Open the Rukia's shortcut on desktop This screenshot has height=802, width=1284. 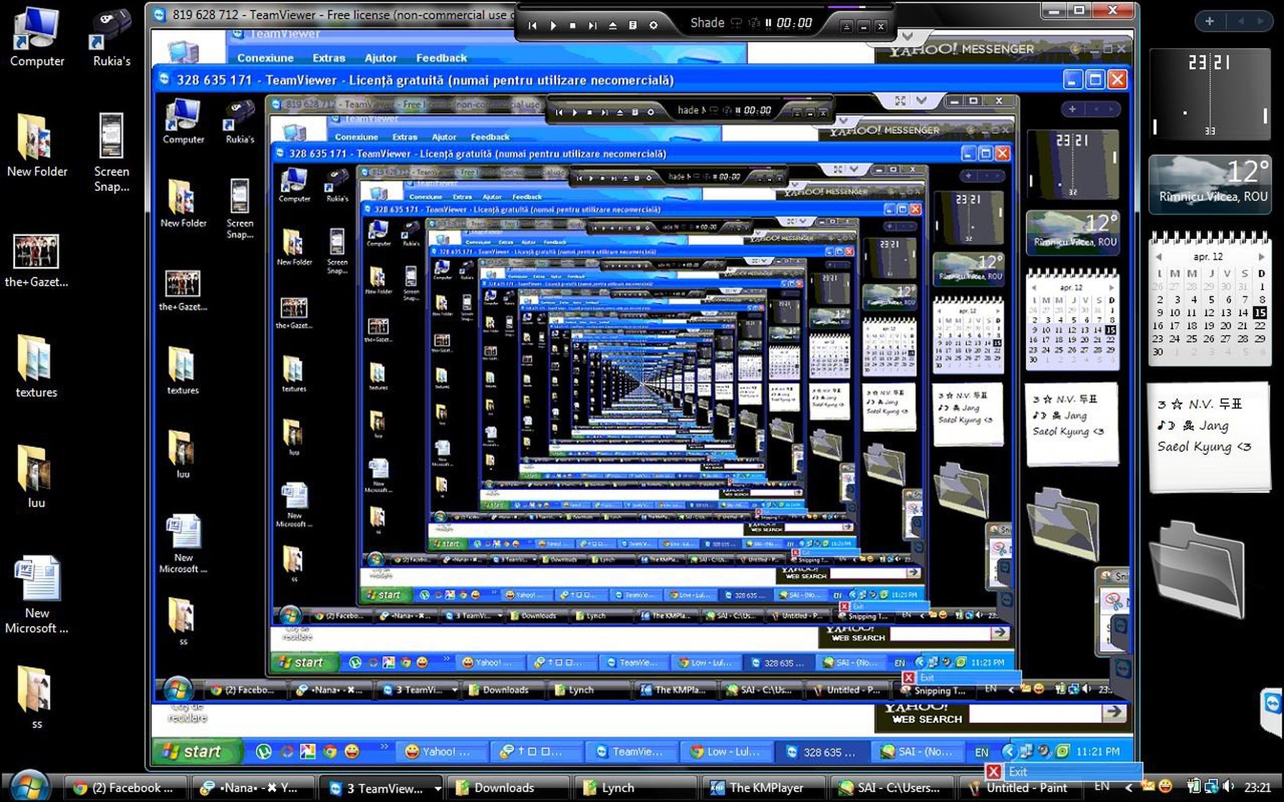pyautogui.click(x=111, y=37)
